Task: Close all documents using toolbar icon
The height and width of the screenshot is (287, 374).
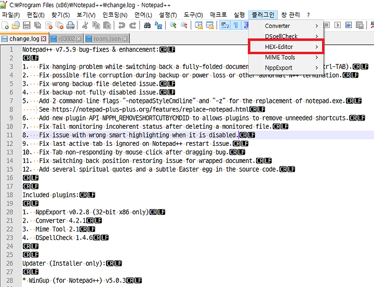Action: pyautogui.click(x=59, y=25)
